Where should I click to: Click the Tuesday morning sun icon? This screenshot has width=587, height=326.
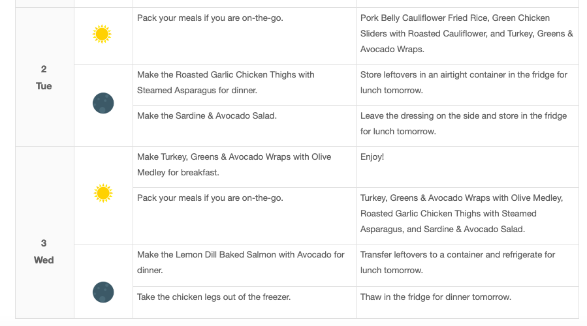pos(102,35)
